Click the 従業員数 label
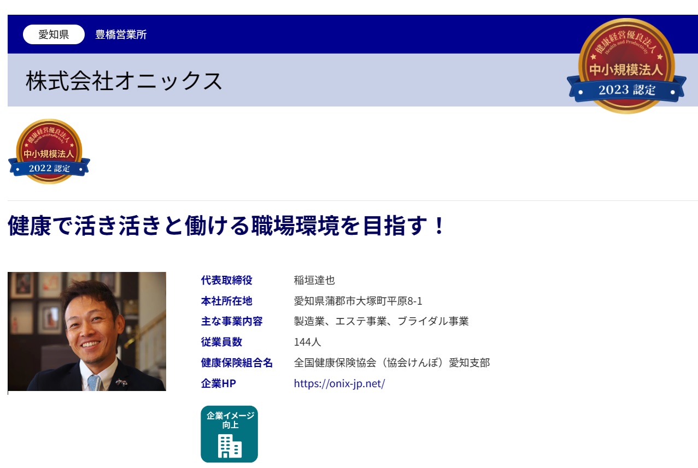This screenshot has width=698, height=468. coord(221,342)
